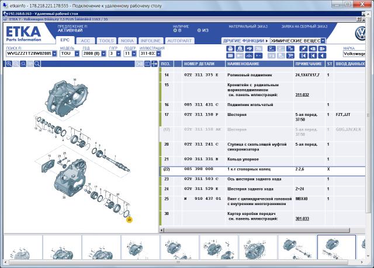
Task: Open the МОДЕЛЬ dropdown showing TOU
Action: [77, 54]
